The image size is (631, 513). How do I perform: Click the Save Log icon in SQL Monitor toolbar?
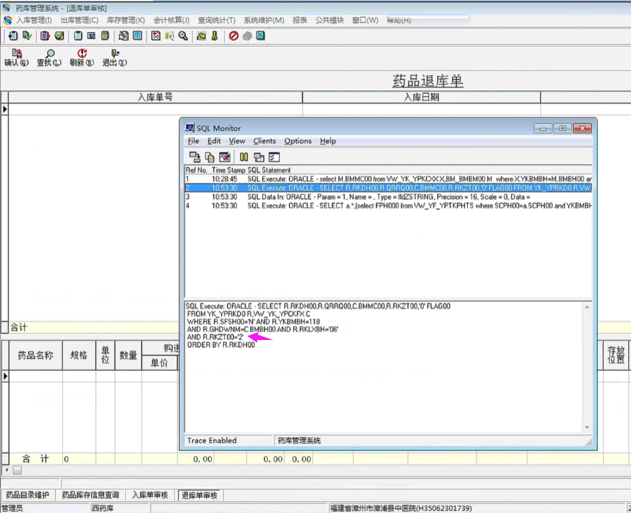(195, 157)
